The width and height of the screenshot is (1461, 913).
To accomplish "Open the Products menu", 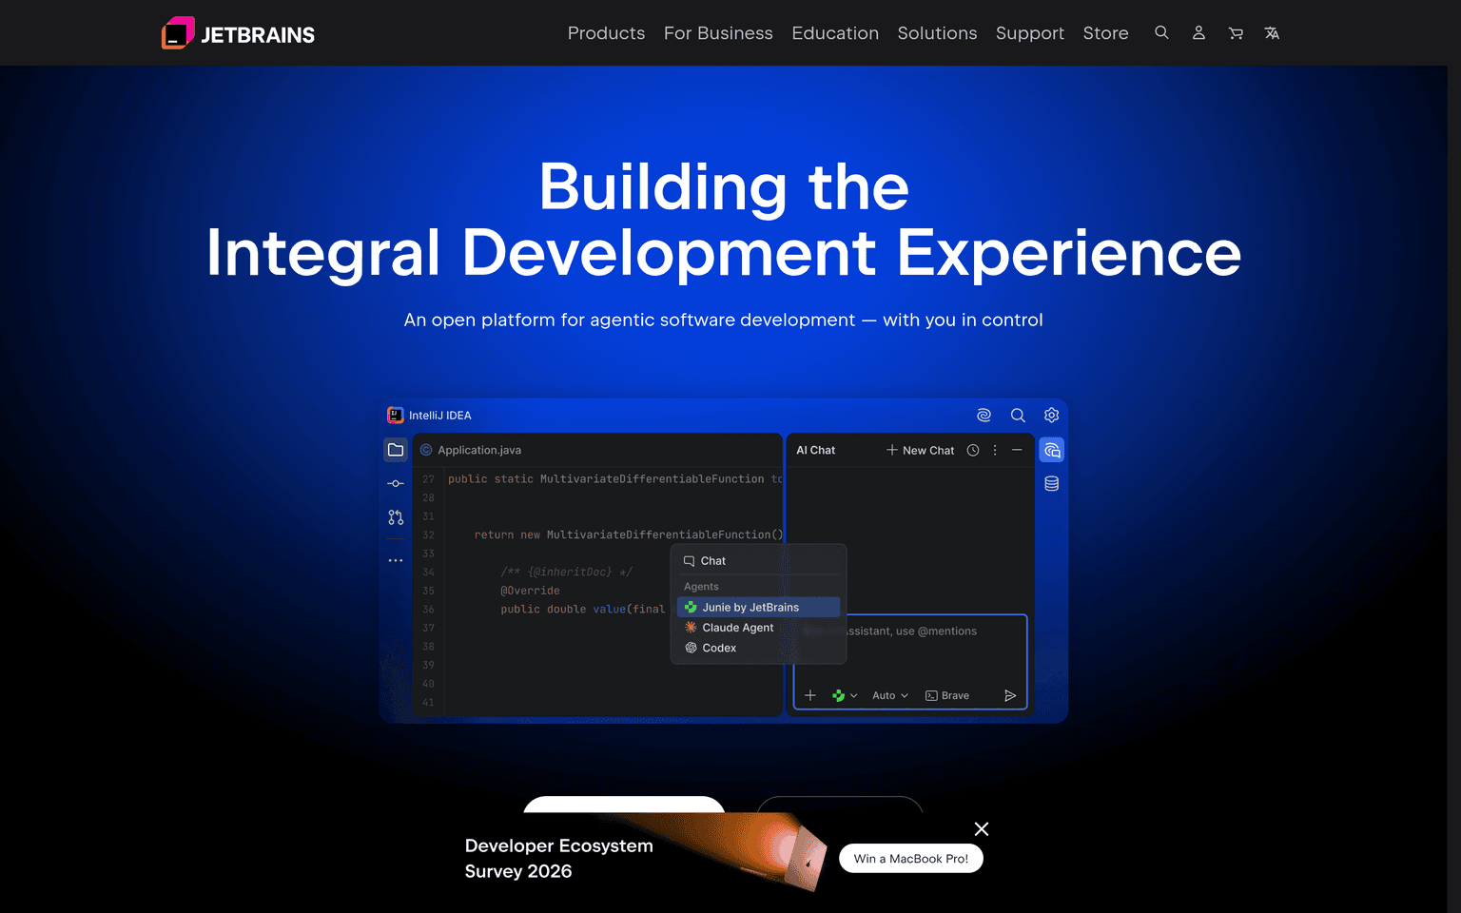I will tap(606, 33).
